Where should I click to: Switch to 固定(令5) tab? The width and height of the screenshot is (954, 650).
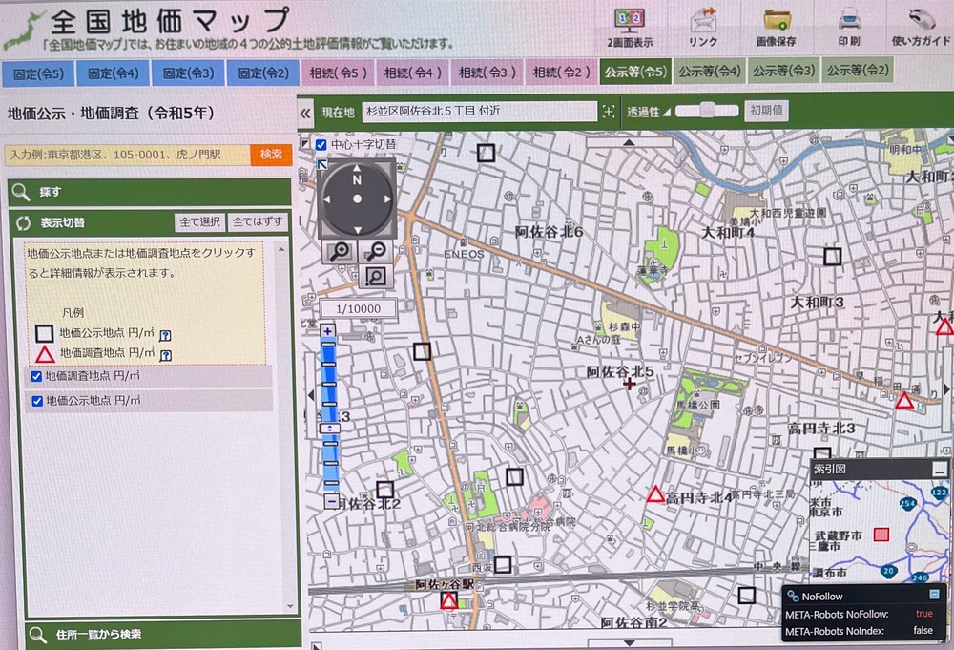[38, 74]
